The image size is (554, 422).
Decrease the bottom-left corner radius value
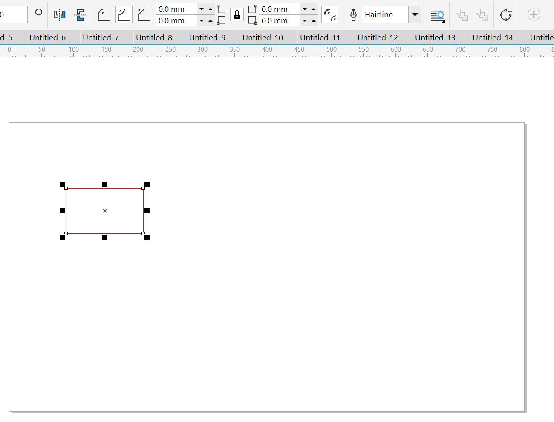[x=202, y=20]
